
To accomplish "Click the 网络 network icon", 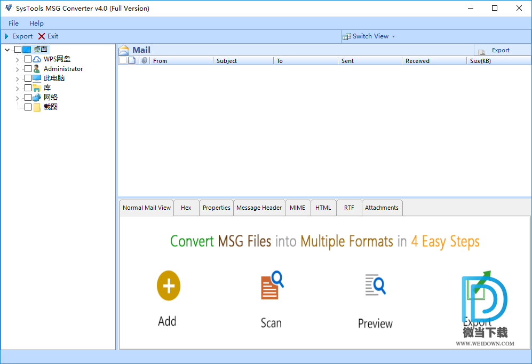I will [37, 98].
